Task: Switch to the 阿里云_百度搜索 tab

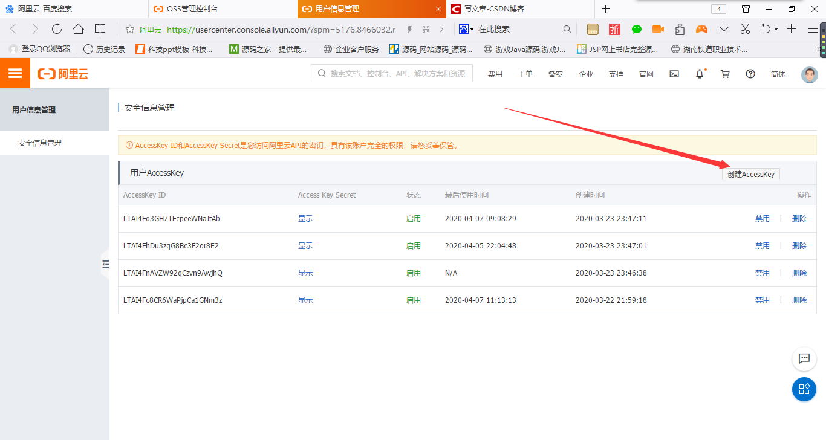Action: tap(74, 9)
